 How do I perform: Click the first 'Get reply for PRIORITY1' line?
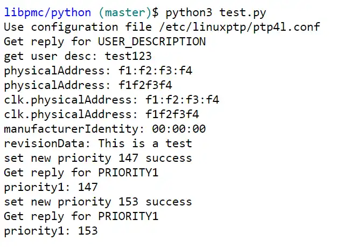click(81, 173)
